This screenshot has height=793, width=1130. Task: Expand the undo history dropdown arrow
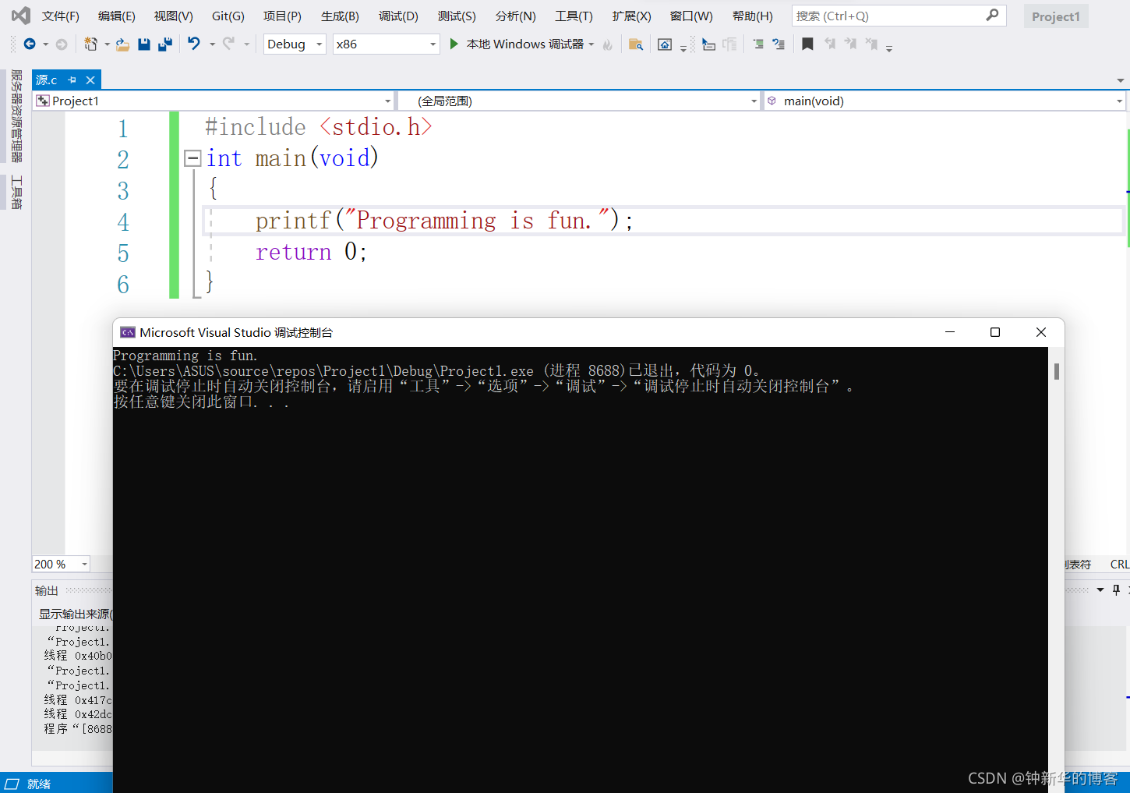tap(212, 44)
